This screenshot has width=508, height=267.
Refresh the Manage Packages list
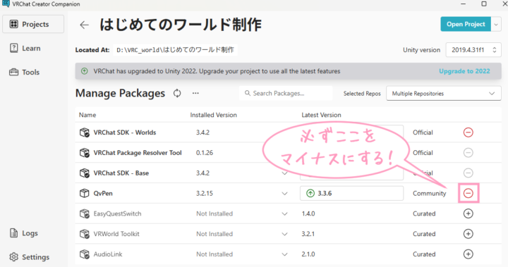[x=177, y=93]
